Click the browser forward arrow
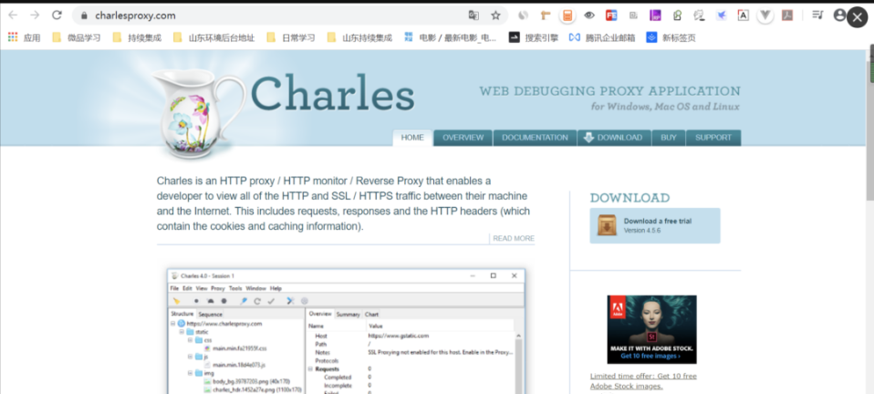 (35, 15)
